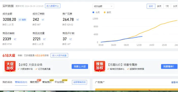
Task: Click the 进入大促作战室 button
Action: [59, 55]
